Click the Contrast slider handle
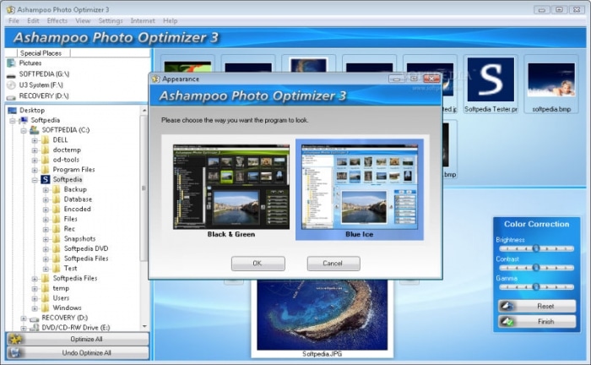This screenshot has height=365, width=591. 535,267
